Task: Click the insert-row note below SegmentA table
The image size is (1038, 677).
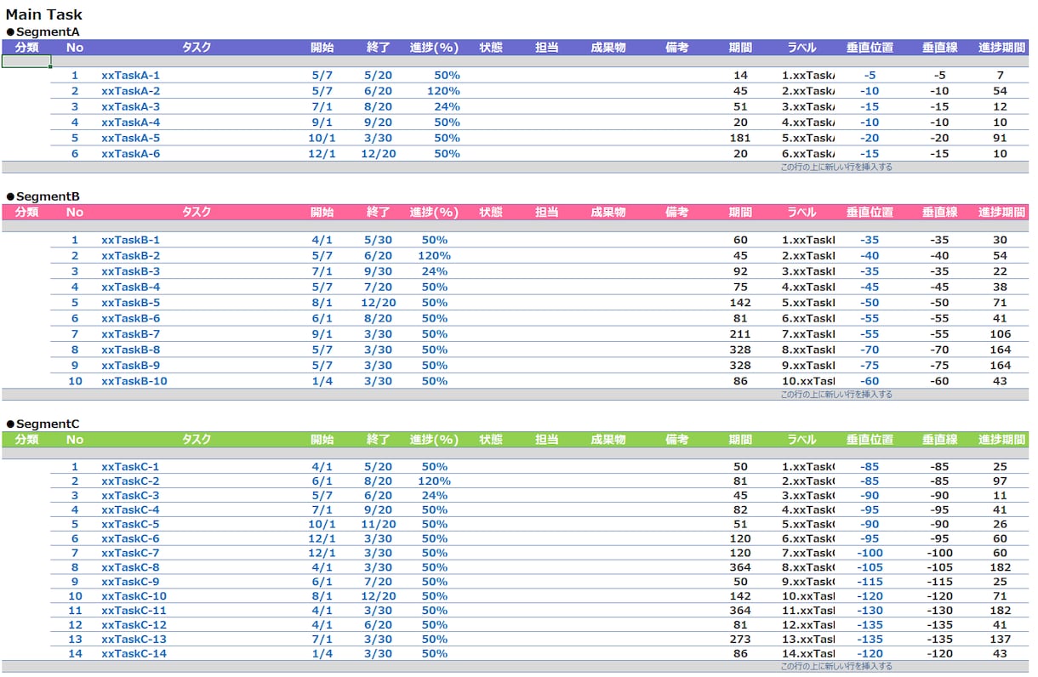Action: [x=836, y=168]
